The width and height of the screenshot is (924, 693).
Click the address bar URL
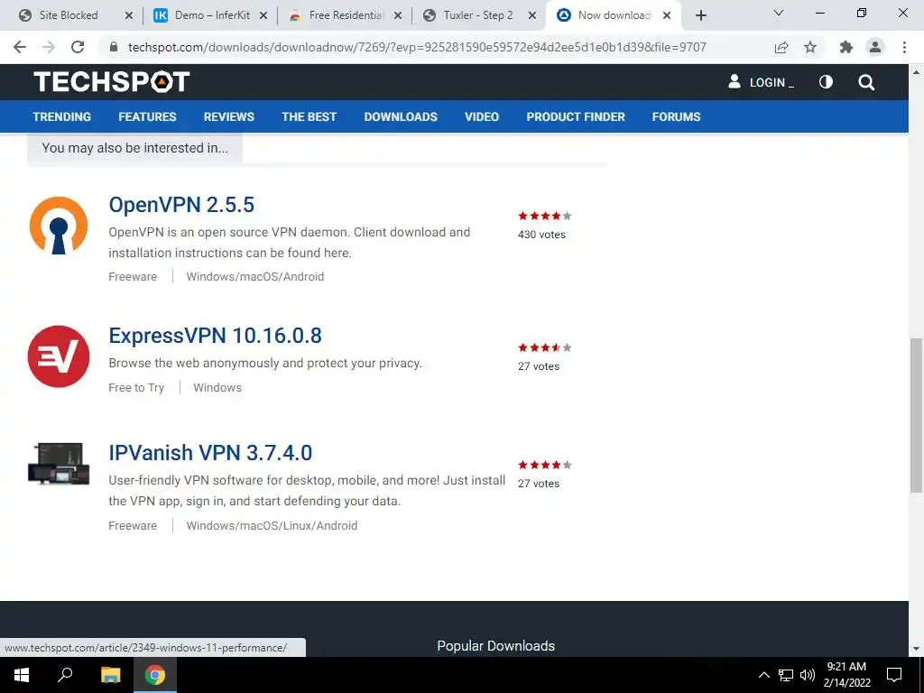pyautogui.click(x=417, y=47)
